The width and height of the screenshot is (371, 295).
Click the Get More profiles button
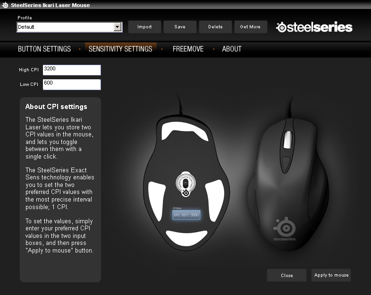(250, 27)
